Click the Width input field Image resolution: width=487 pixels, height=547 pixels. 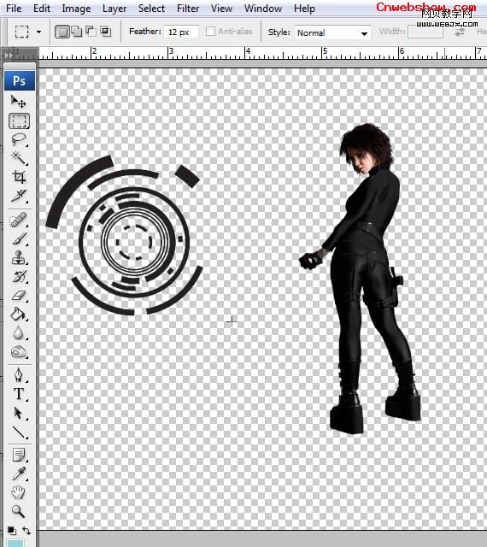(x=425, y=32)
